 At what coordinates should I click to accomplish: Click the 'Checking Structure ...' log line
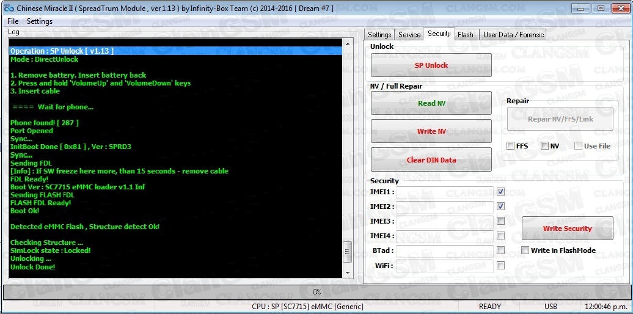47,243
